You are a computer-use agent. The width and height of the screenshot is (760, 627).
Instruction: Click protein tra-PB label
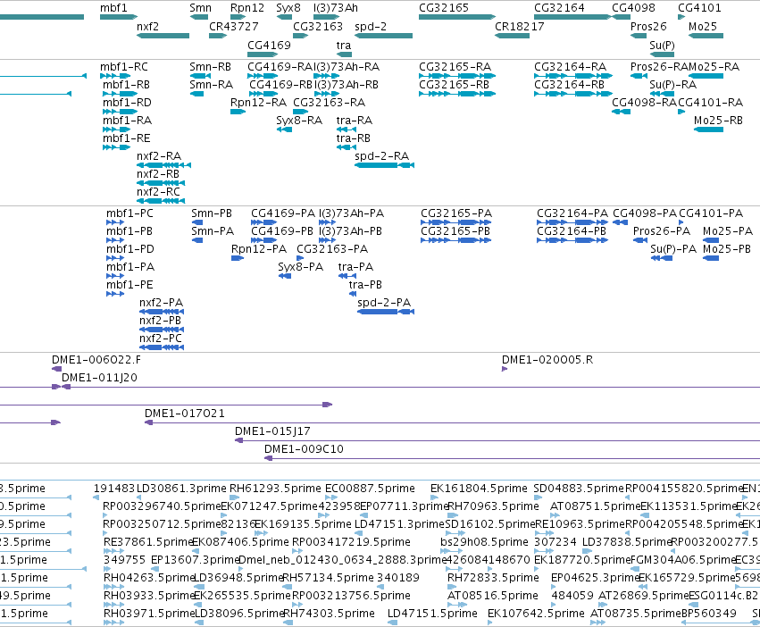[365, 285]
